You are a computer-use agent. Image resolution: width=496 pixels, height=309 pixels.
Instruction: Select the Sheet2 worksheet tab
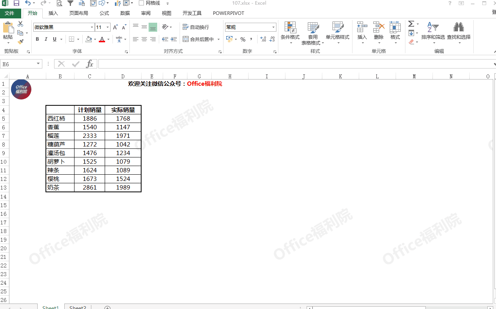pos(78,307)
